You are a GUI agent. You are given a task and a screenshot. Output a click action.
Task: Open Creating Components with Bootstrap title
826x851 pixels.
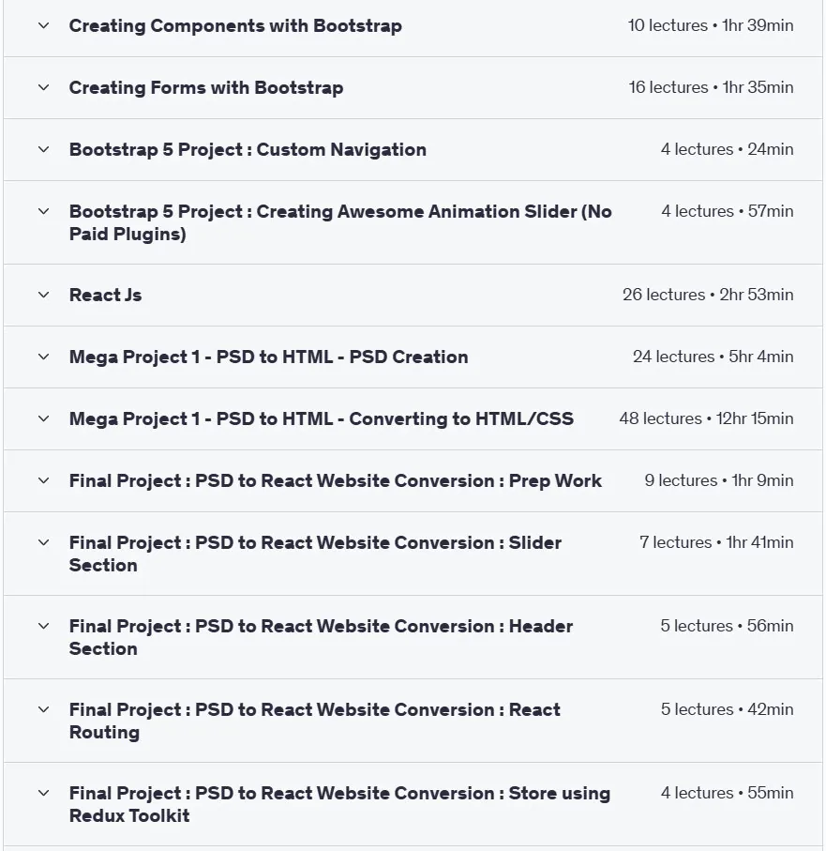click(x=235, y=26)
